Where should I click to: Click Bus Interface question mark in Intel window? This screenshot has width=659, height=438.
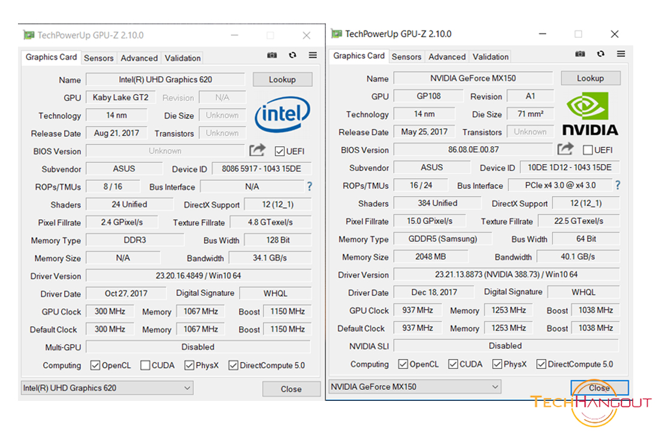(x=310, y=186)
